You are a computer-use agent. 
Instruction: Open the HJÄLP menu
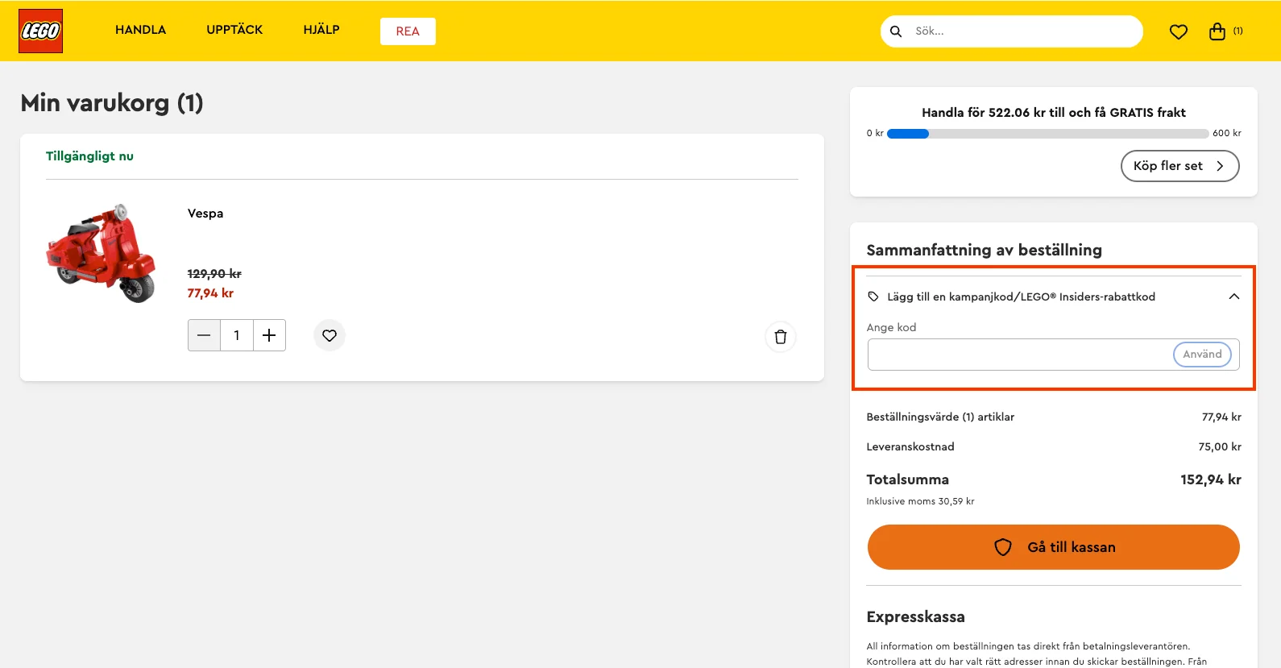point(321,30)
